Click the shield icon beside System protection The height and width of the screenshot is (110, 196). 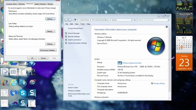pyautogui.click(x=66, y=40)
